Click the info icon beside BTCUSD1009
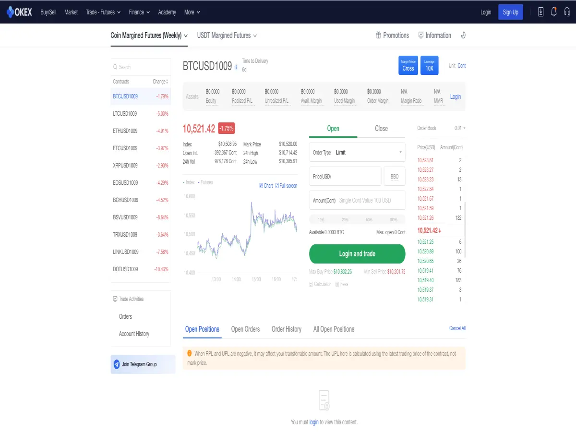This screenshot has width=576, height=432. [x=236, y=68]
